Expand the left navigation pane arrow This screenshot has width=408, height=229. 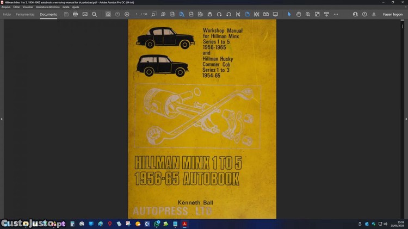point(2,119)
